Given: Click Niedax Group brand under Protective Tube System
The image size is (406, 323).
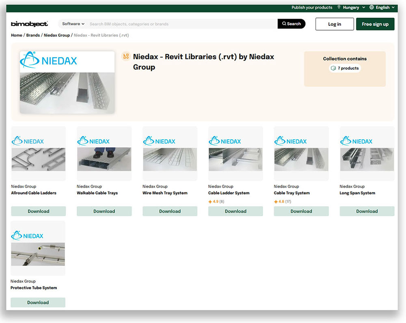Looking at the screenshot, I should tap(23, 281).
